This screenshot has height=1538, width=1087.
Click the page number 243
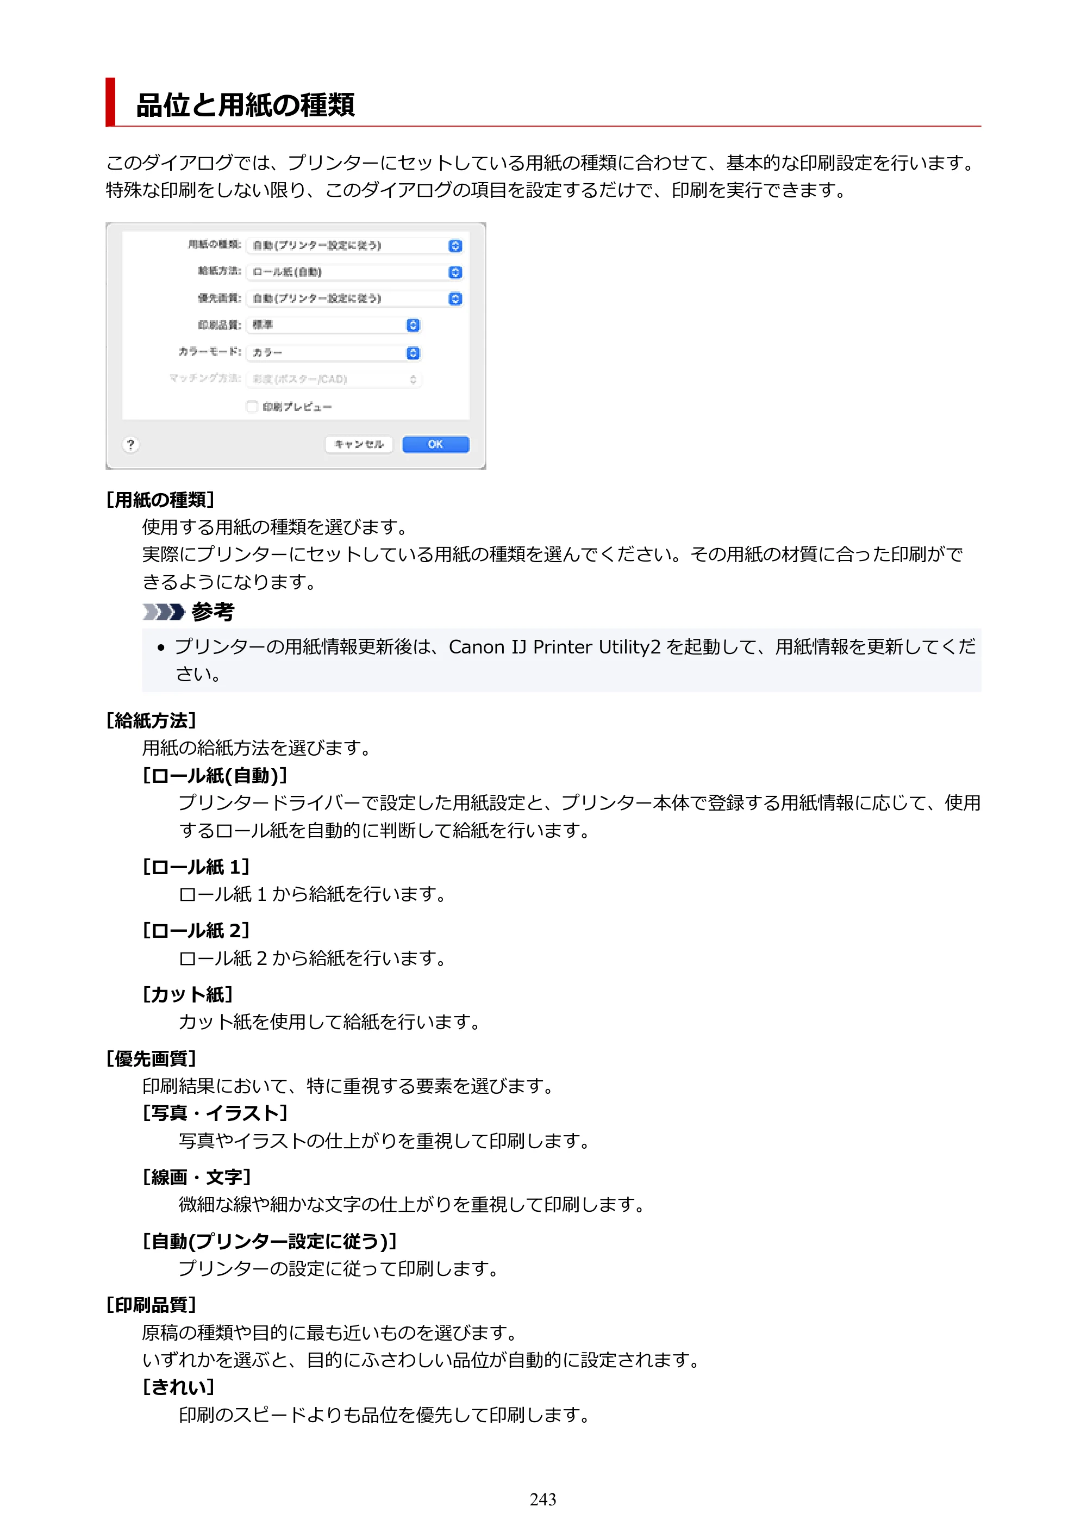coord(543,1499)
